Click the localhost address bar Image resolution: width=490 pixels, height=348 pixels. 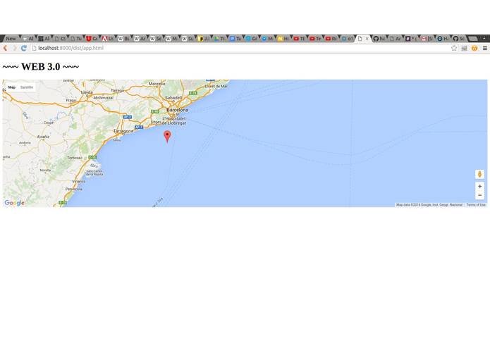[x=240, y=48]
